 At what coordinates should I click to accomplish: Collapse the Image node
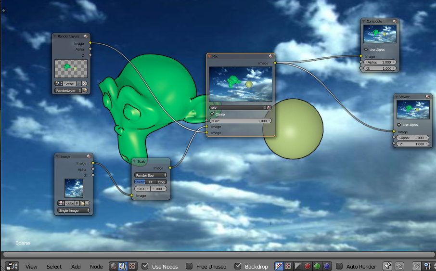(x=57, y=156)
